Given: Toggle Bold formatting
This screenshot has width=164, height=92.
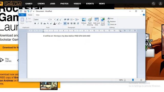Looking at the screenshot, I should click(35, 24).
